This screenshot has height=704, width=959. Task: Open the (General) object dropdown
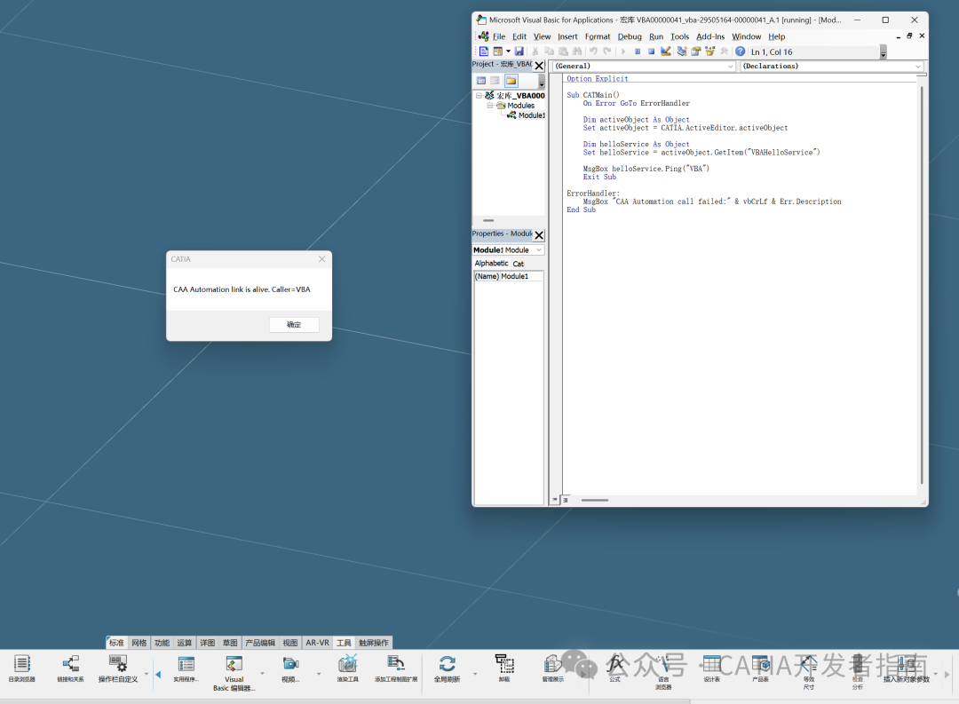(730, 66)
